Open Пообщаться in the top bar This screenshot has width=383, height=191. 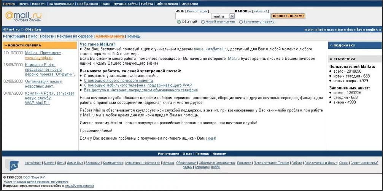point(87,4)
